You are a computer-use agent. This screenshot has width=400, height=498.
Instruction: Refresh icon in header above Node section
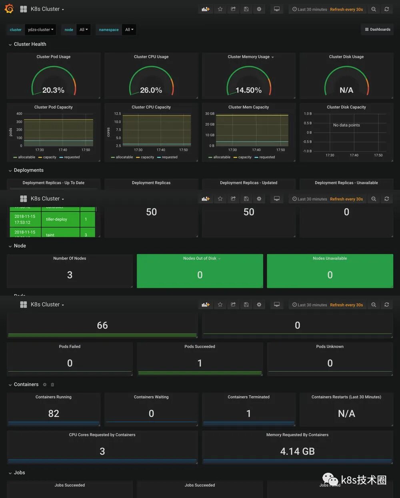coord(386,199)
